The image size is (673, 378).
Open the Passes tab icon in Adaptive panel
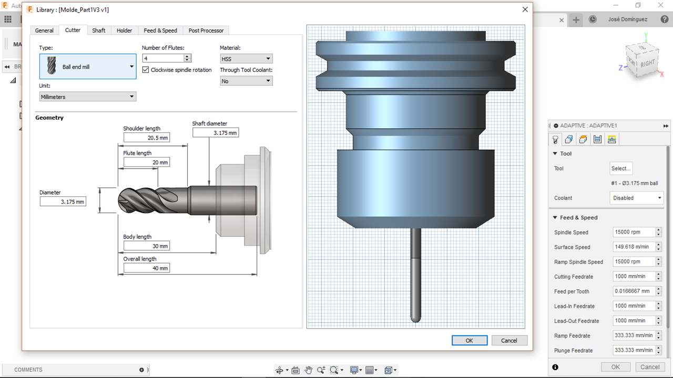coord(597,139)
